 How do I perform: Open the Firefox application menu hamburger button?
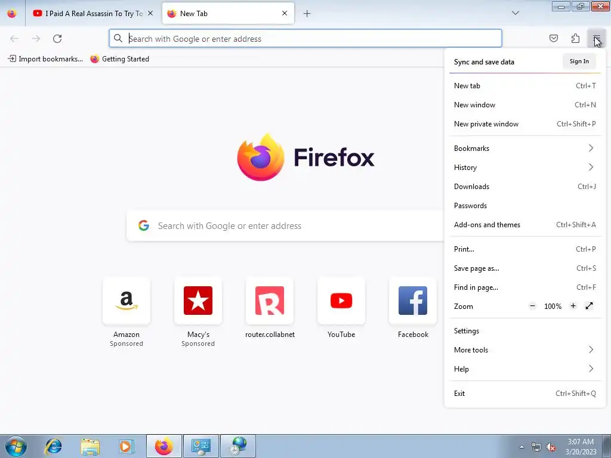(596, 38)
